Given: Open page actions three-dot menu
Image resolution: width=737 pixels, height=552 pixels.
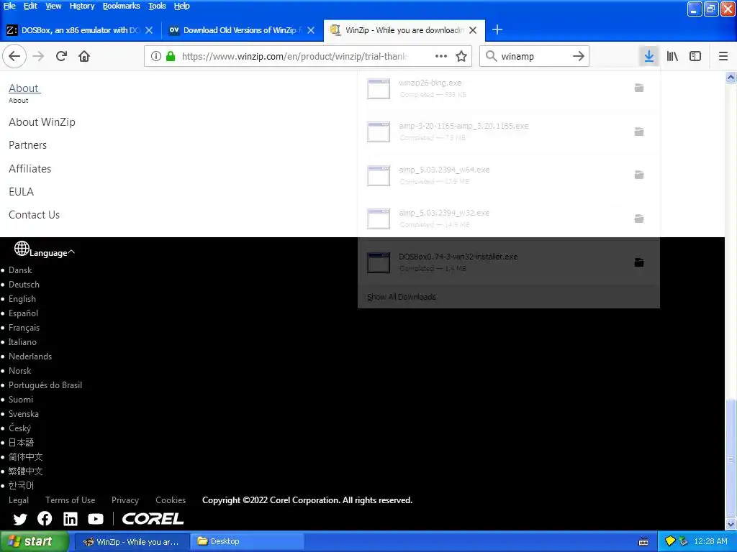Looking at the screenshot, I should tap(441, 56).
